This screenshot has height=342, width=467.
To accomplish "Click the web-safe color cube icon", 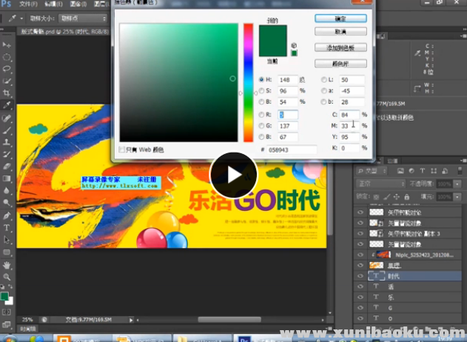I will (x=294, y=53).
